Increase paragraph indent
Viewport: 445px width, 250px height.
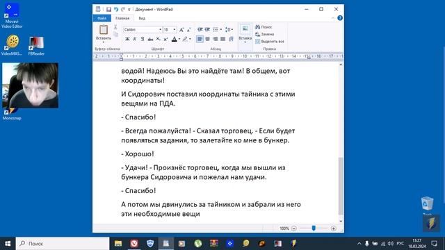click(207, 29)
